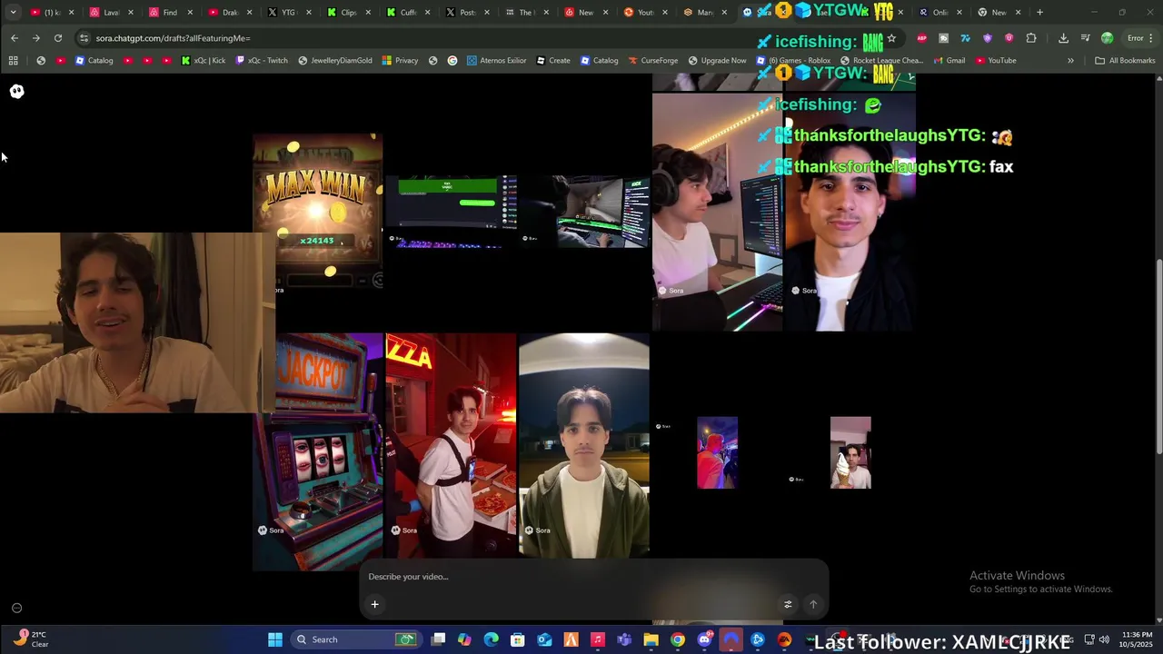
Task: Click the volume speaker icon in system tray
Action: tap(1104, 639)
